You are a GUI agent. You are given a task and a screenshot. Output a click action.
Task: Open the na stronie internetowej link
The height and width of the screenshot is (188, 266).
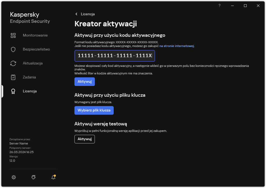pyautogui.click(x=176, y=46)
